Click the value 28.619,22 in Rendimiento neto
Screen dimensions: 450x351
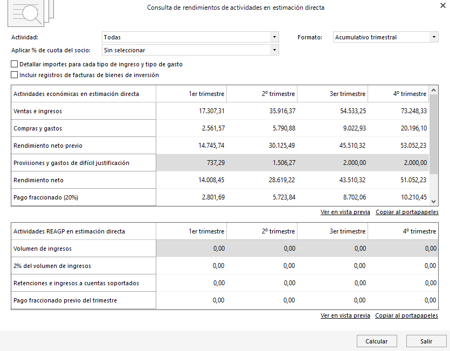point(282,180)
